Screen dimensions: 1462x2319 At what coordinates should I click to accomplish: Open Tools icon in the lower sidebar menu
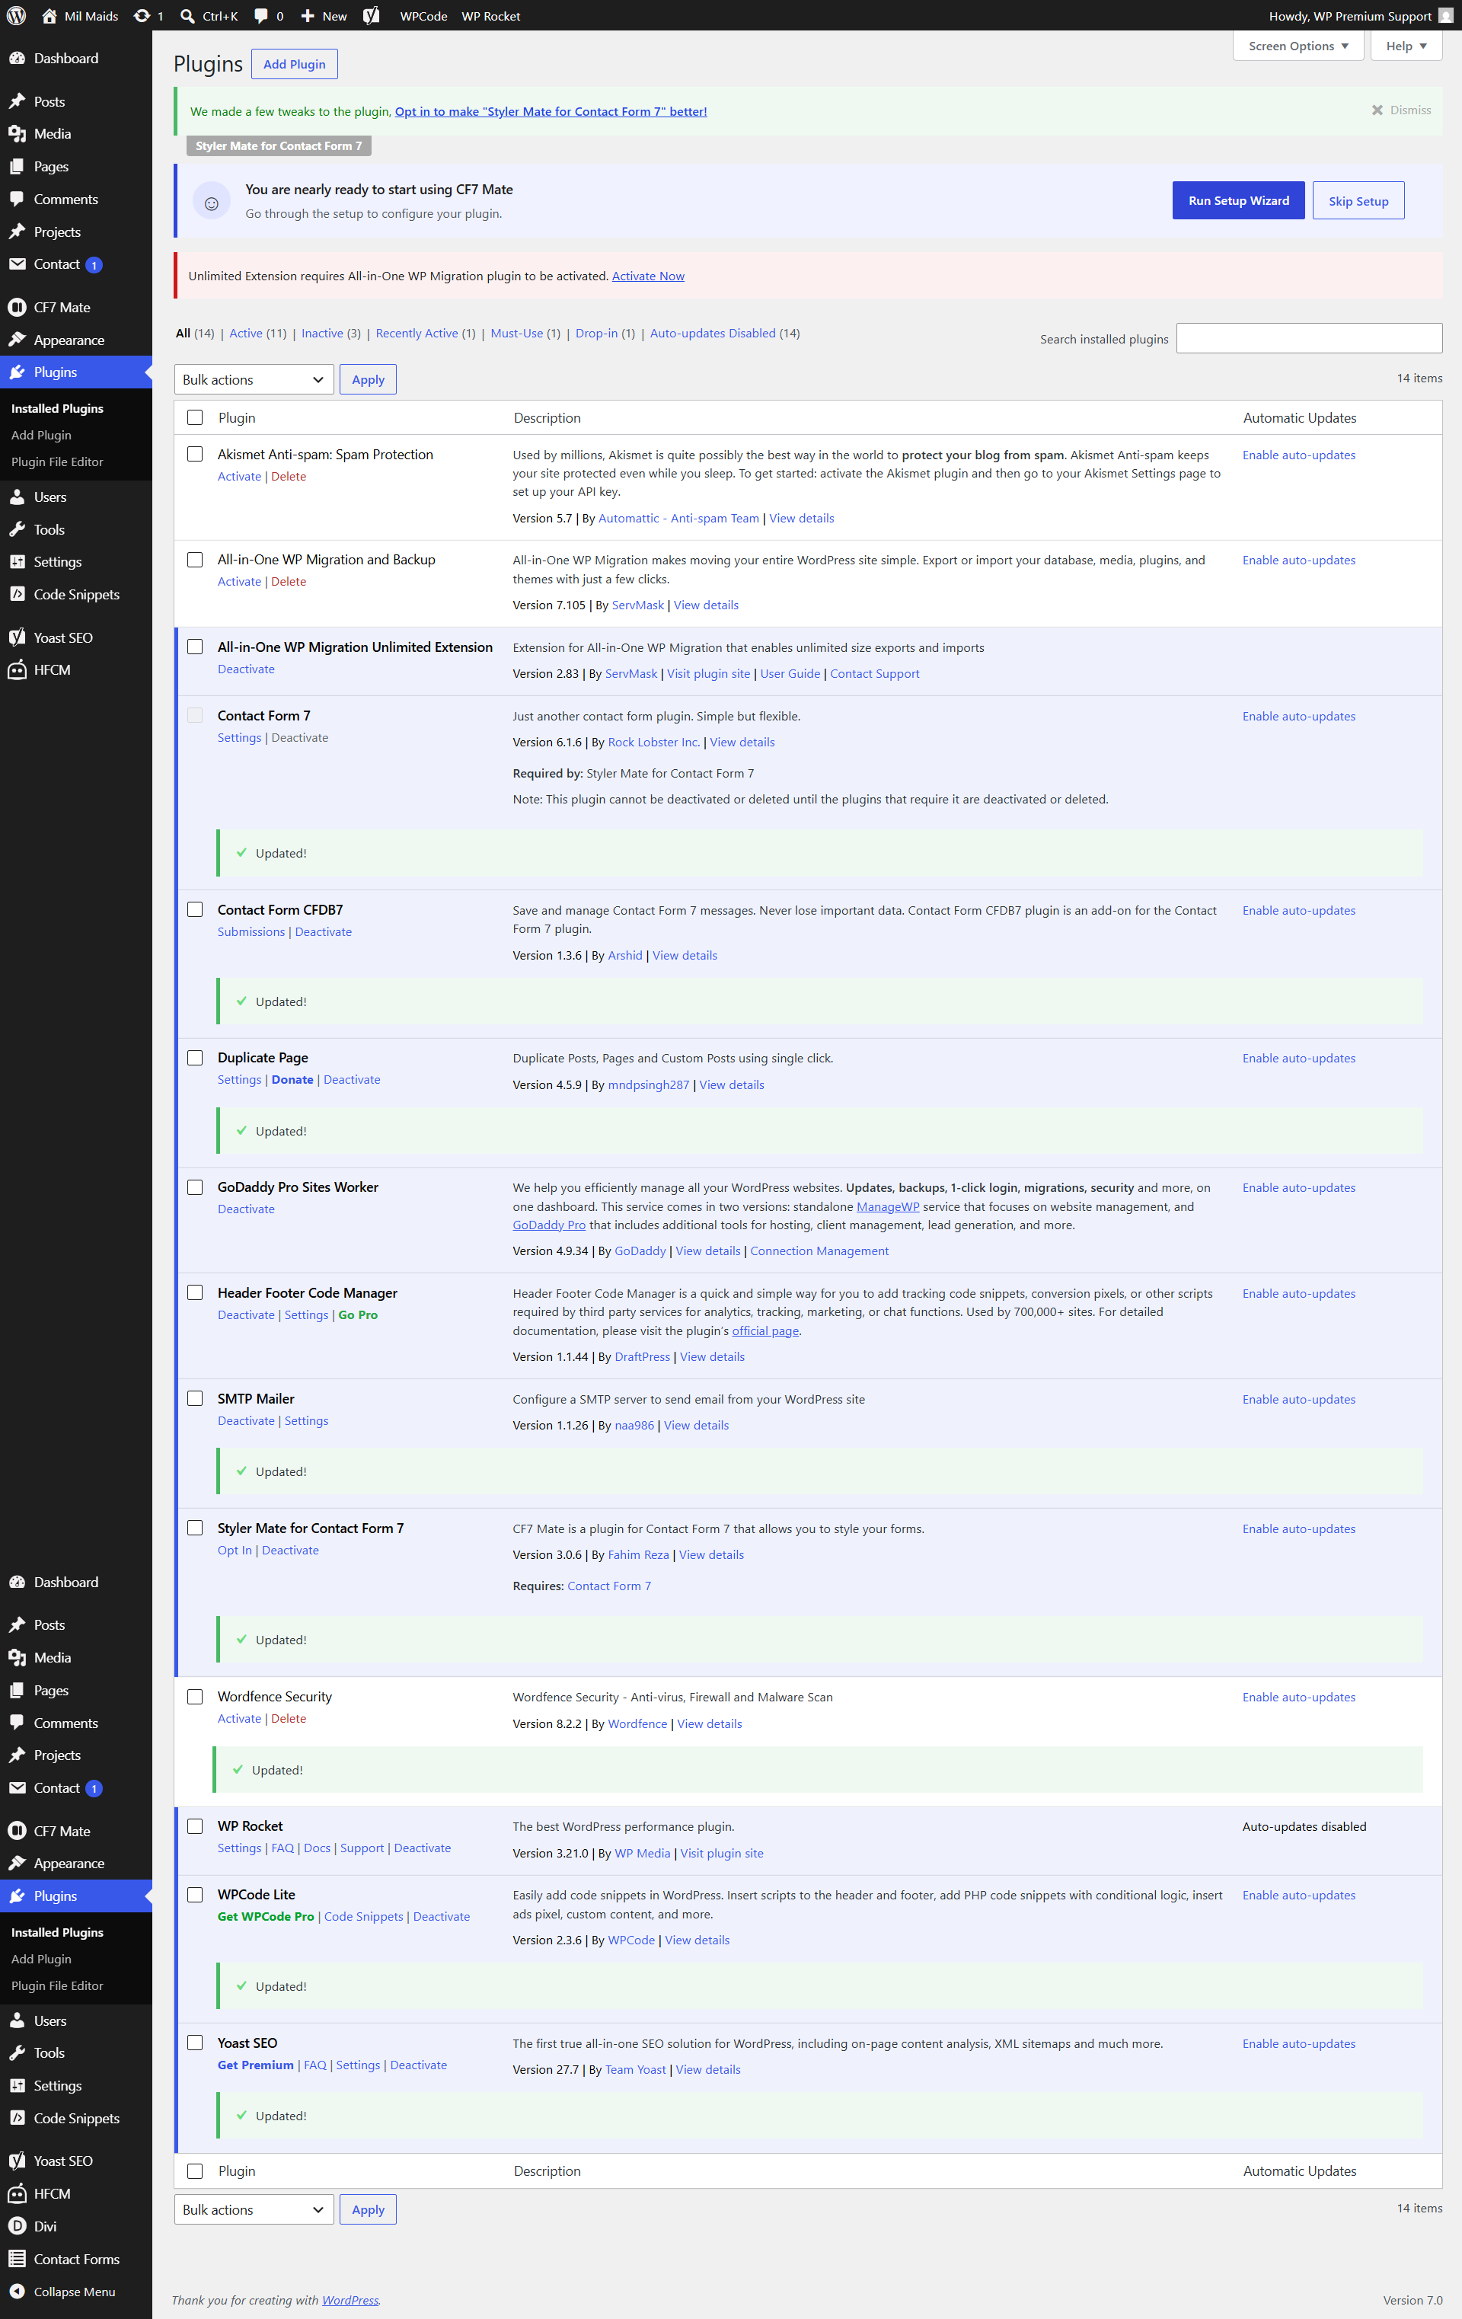[18, 2052]
